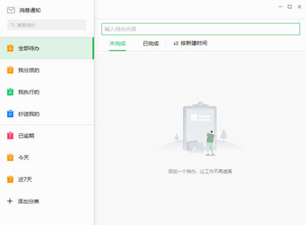
Task: Open the 按新建时间 sort dropdown
Action: (190, 43)
